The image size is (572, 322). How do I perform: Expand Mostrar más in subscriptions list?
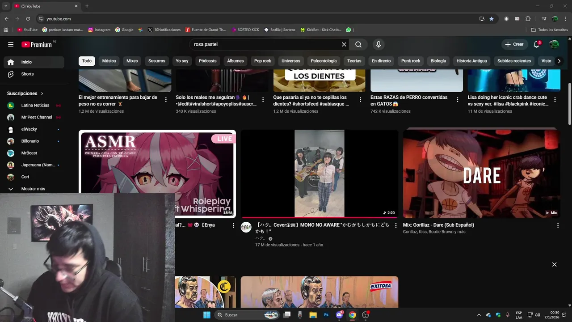click(34, 189)
